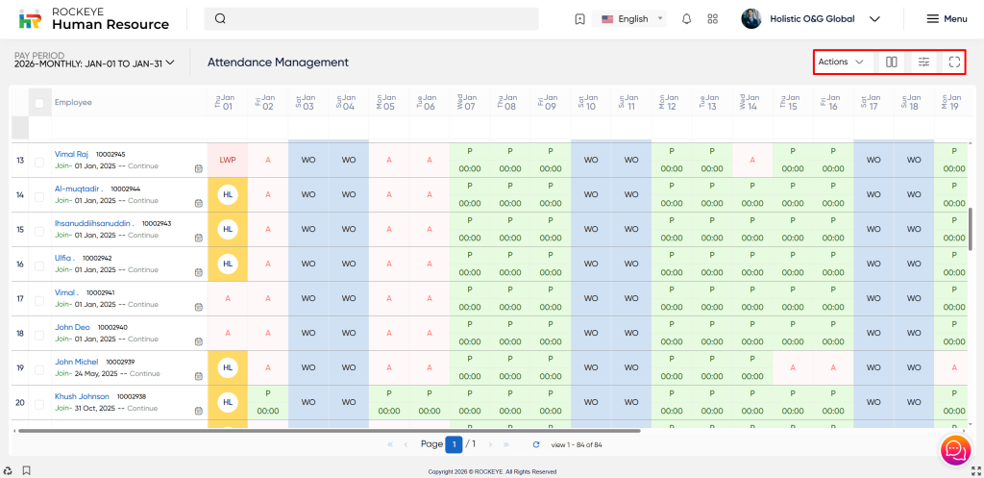Expand the Actions dropdown
The width and height of the screenshot is (984, 478).
[841, 63]
